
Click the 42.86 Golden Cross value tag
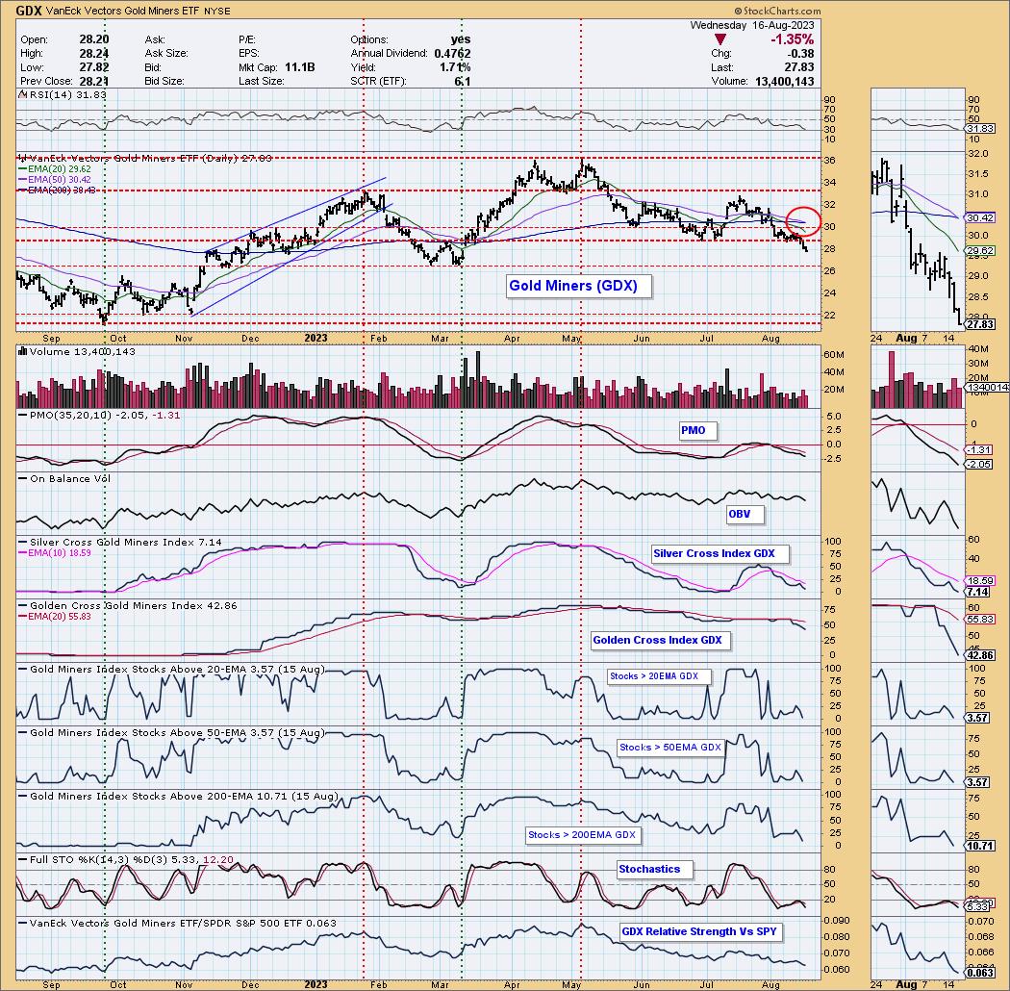click(x=980, y=655)
